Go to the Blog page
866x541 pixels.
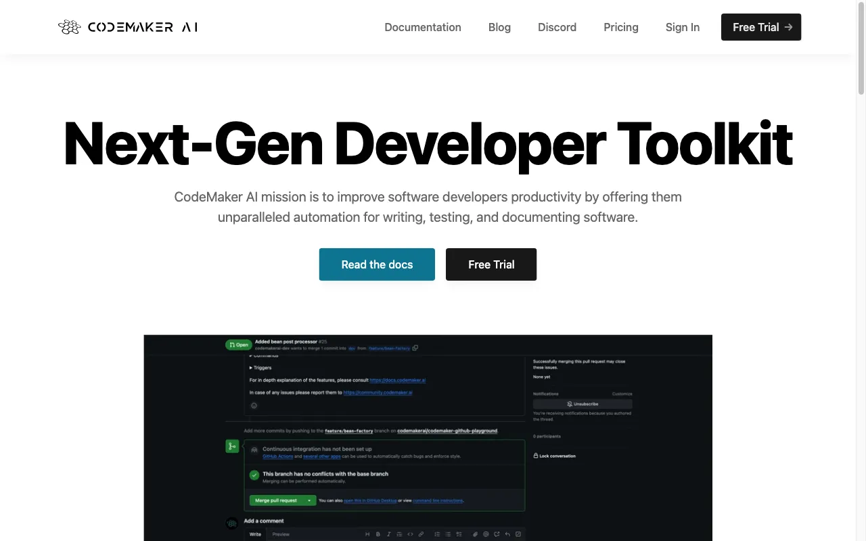coord(499,27)
